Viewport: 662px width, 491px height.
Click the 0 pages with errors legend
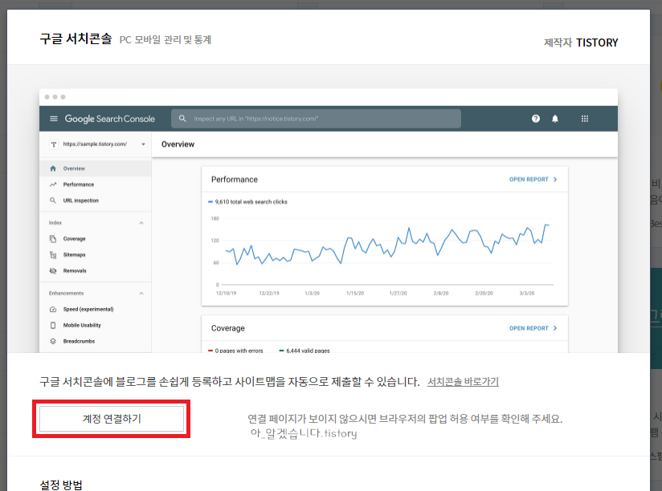pos(235,351)
